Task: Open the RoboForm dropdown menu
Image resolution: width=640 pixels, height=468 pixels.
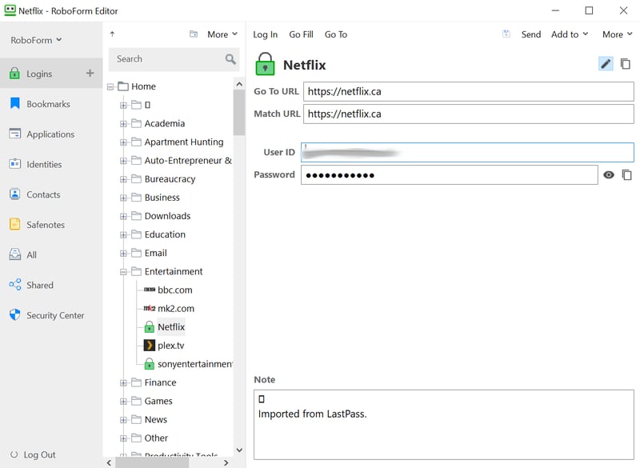Action: [36, 40]
